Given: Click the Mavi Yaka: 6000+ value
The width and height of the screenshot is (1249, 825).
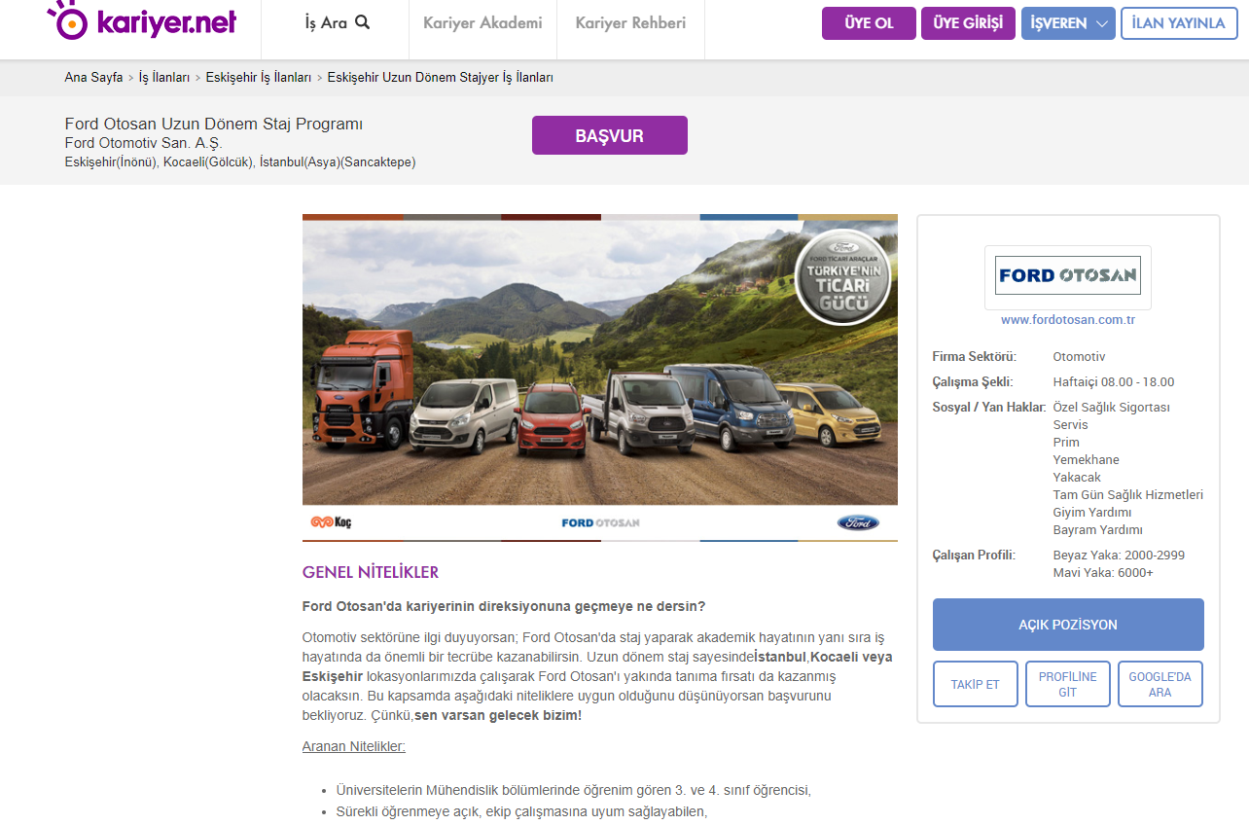Looking at the screenshot, I should 1104,573.
